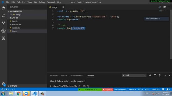Open first.js in the explorer
The image size is (172, 96).
27,21
